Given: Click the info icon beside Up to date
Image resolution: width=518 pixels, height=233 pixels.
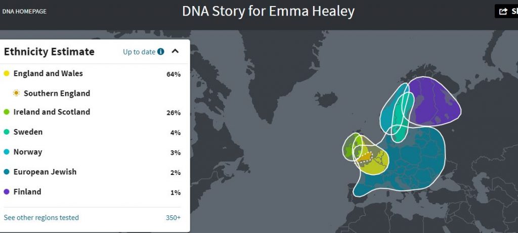Looking at the screenshot, I should coord(160,51).
